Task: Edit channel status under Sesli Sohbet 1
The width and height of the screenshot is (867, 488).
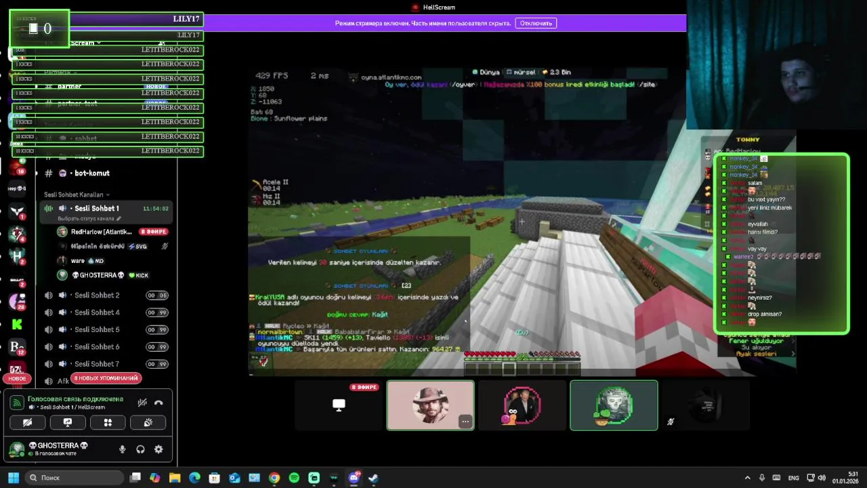Action: [x=89, y=219]
